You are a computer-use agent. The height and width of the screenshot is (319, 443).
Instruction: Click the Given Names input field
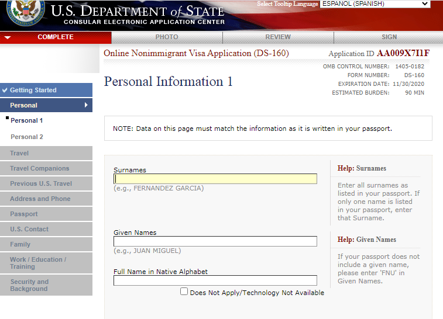[x=215, y=241]
